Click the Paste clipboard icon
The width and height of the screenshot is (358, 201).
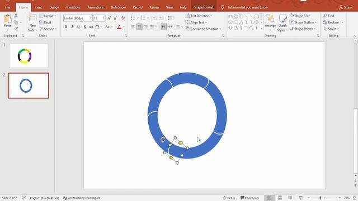[x=7, y=19]
